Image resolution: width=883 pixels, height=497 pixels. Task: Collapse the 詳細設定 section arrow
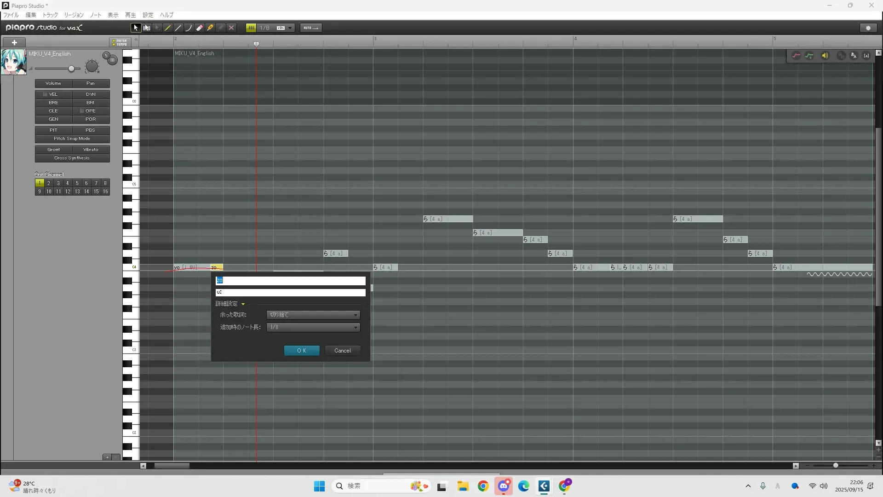click(x=243, y=304)
